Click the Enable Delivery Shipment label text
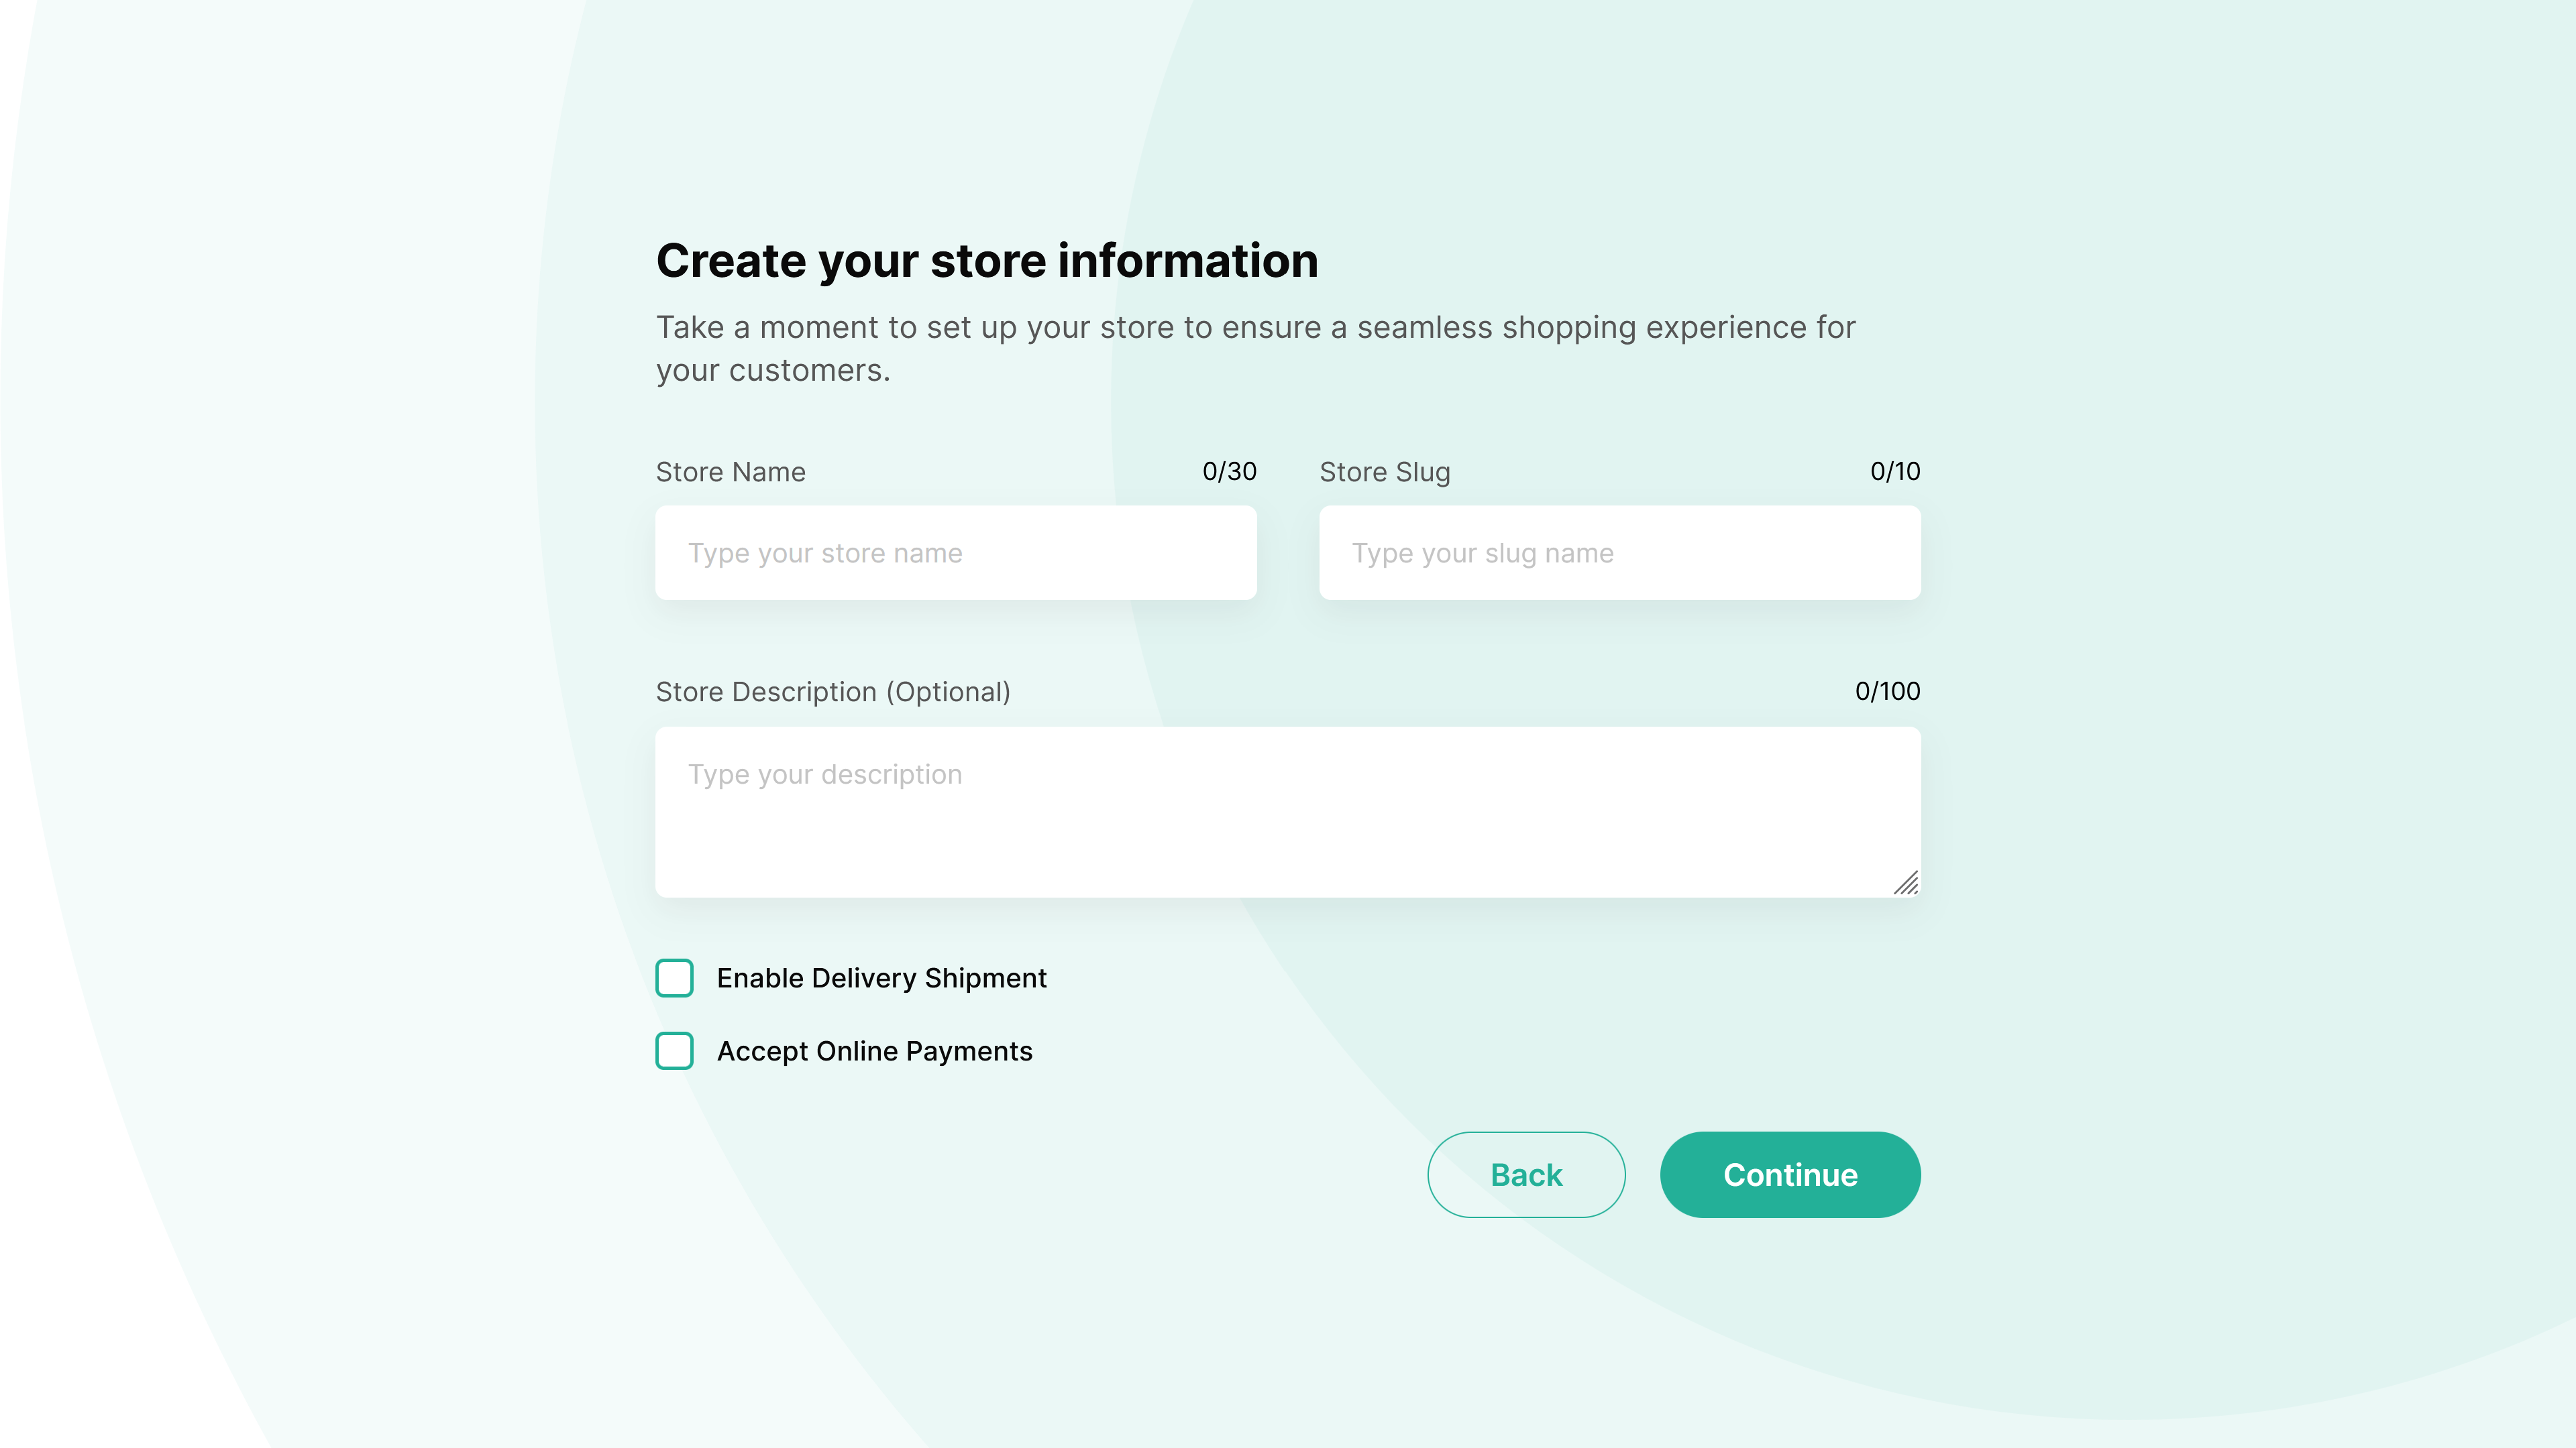 (881, 977)
